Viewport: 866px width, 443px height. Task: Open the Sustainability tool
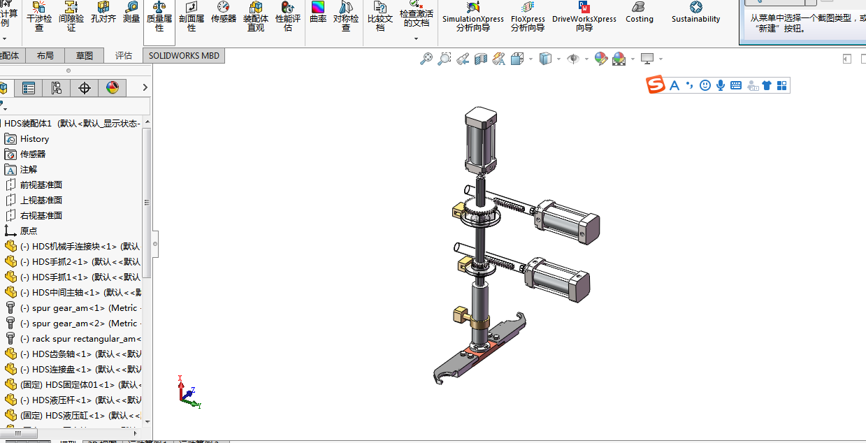(x=695, y=13)
